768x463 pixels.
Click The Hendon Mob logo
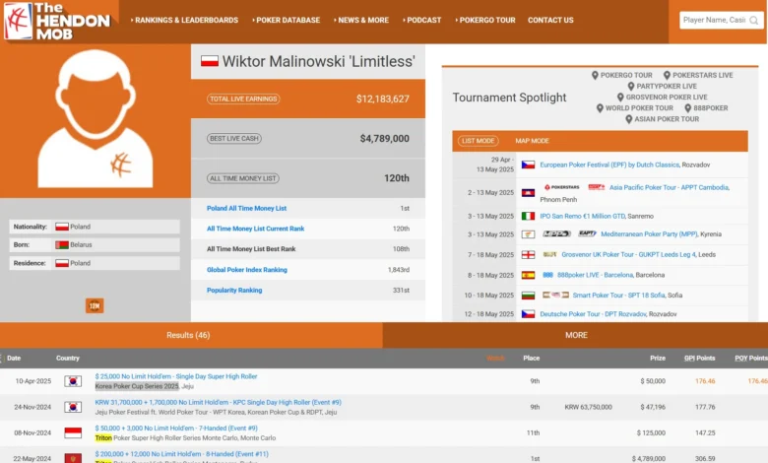coord(57,21)
